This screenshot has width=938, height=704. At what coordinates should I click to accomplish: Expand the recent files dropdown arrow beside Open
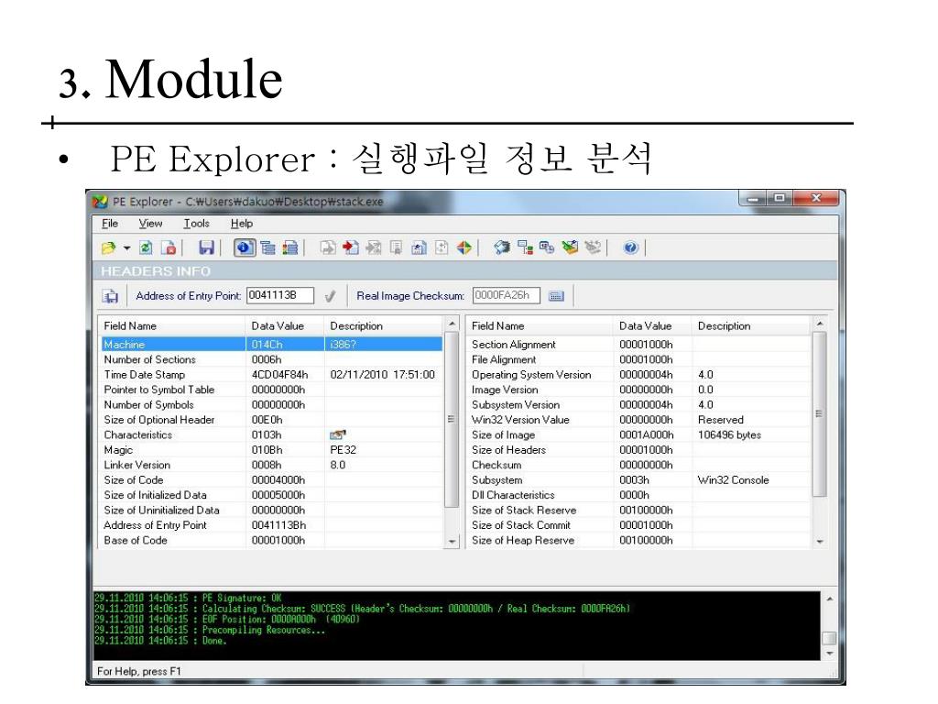coord(126,247)
